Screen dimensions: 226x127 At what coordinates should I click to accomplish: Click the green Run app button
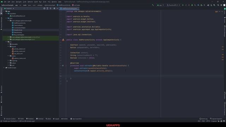(183, 5)
